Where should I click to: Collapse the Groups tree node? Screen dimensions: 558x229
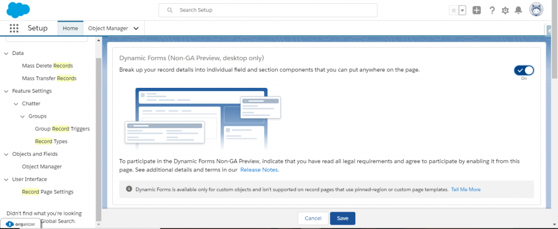(22, 116)
